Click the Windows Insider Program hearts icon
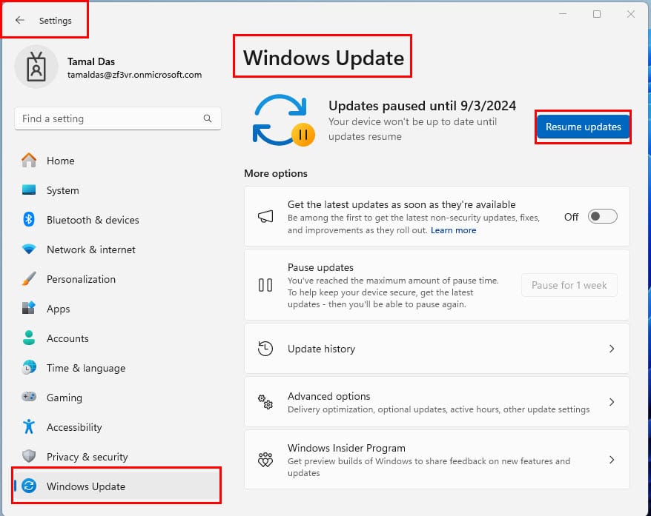 [265, 460]
